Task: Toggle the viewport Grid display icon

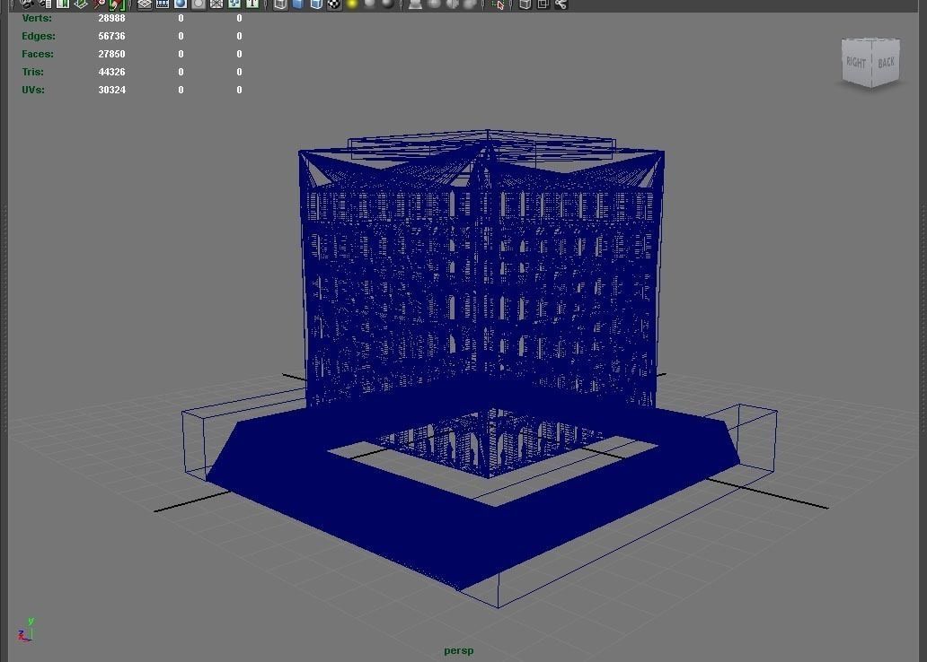Action: point(145,4)
